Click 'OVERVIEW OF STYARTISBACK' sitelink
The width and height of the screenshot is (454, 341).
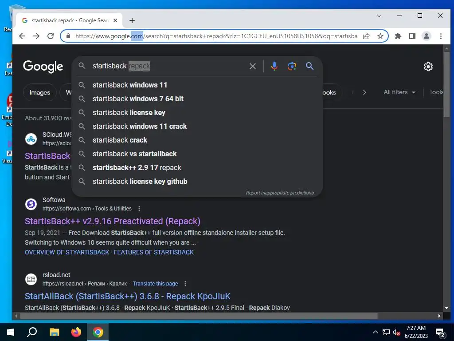pos(67,252)
